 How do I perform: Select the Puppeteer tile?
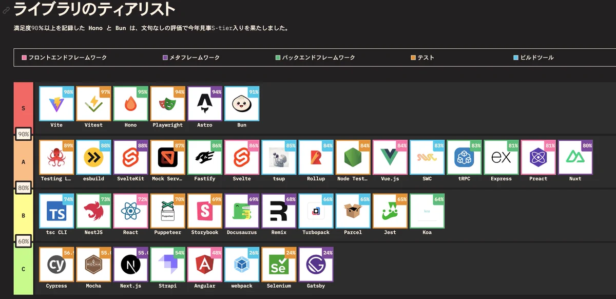pos(167,211)
